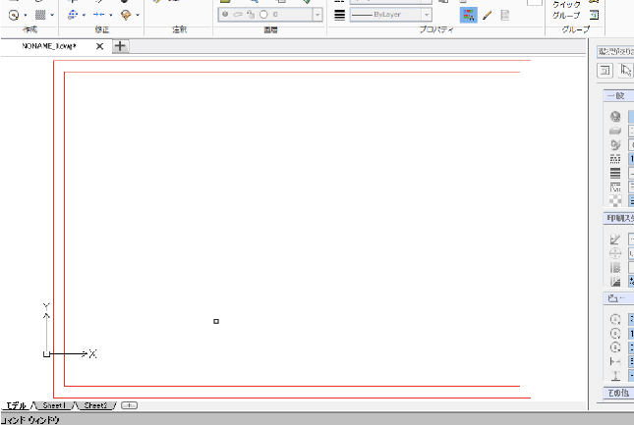Click the width dimension icon under ビュー
The image size is (634, 425).
[615, 361]
